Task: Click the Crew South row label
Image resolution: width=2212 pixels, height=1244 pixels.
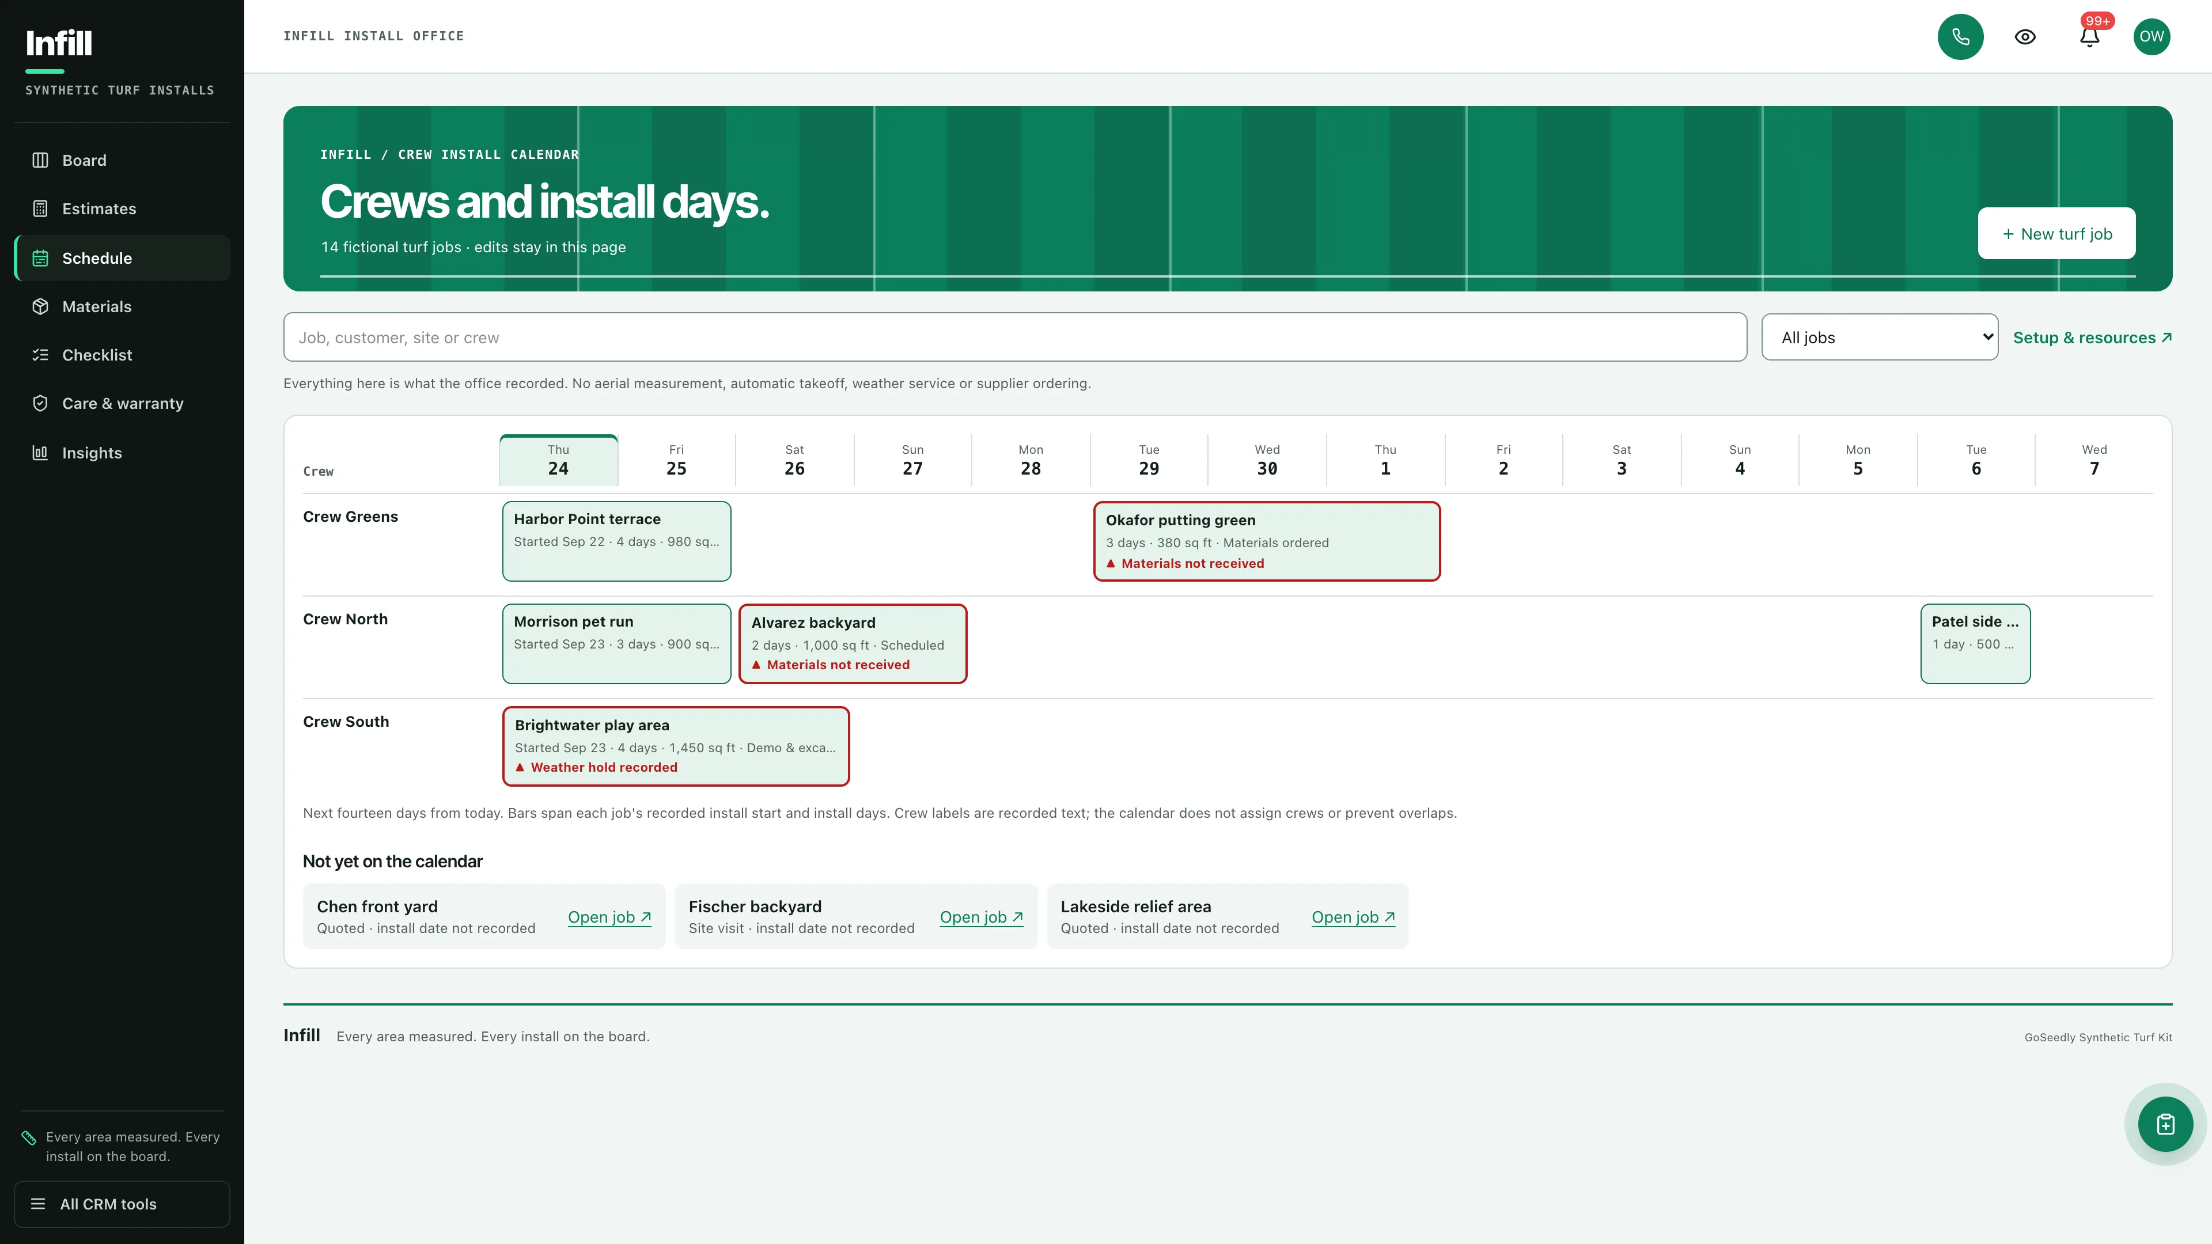Action: pyautogui.click(x=346, y=722)
